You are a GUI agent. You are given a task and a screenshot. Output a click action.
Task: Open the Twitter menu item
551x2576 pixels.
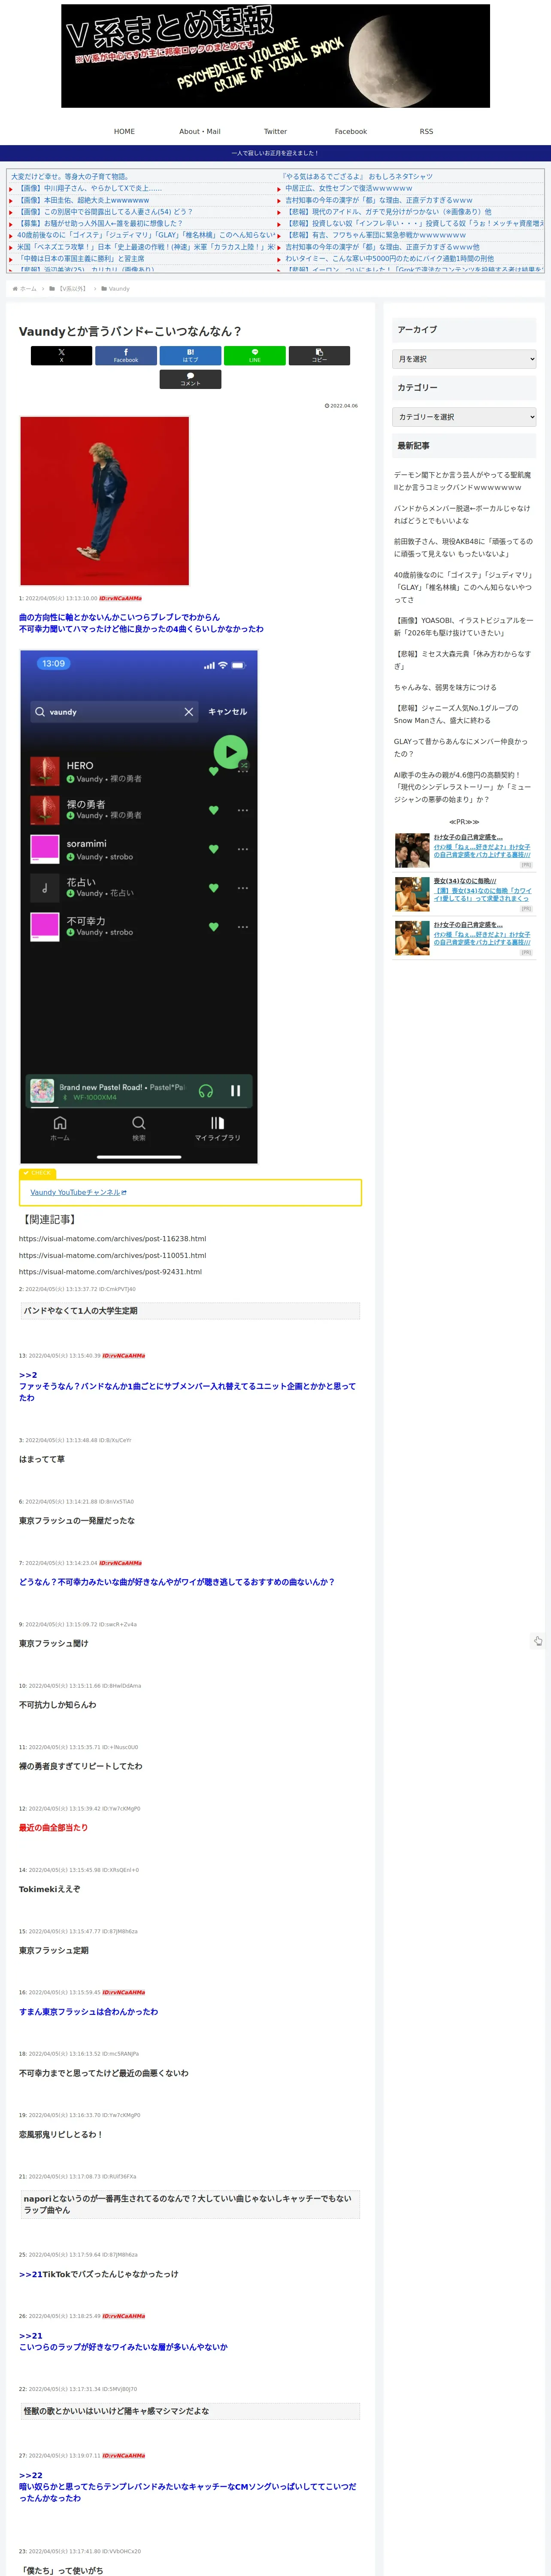[275, 131]
